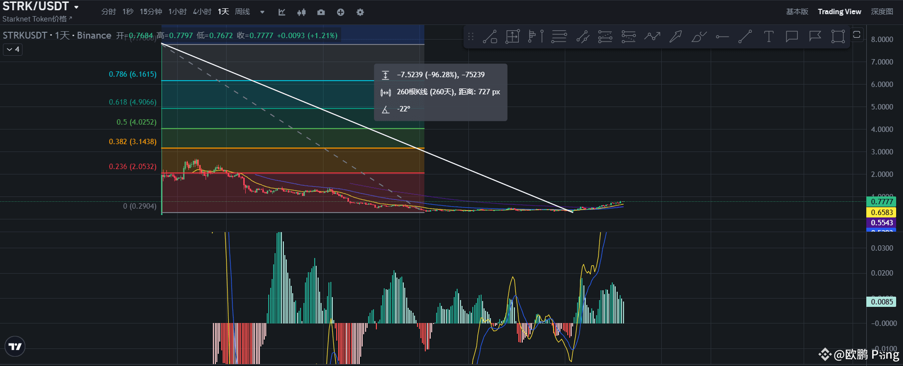Switch to 分时 time-sharing interval
The height and width of the screenshot is (366, 903).
109,12
